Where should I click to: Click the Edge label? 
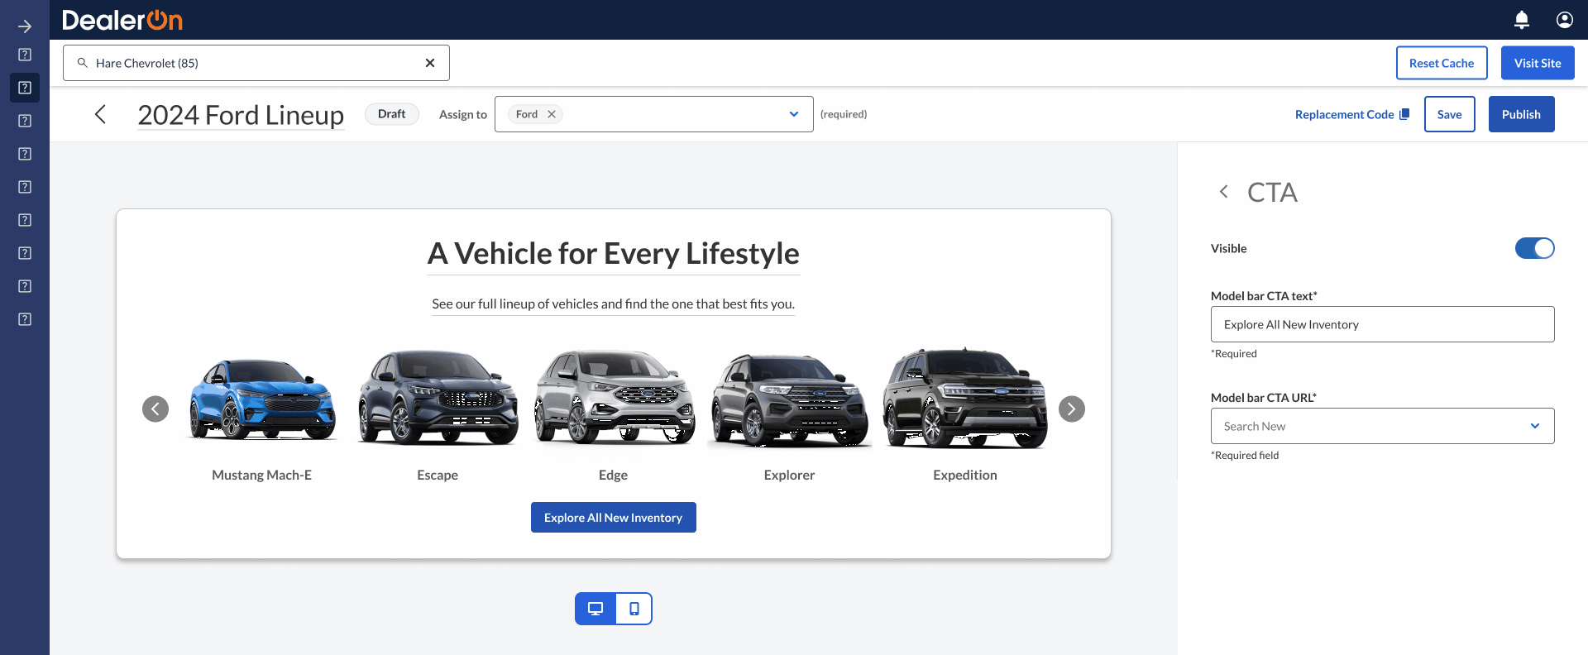(x=613, y=475)
